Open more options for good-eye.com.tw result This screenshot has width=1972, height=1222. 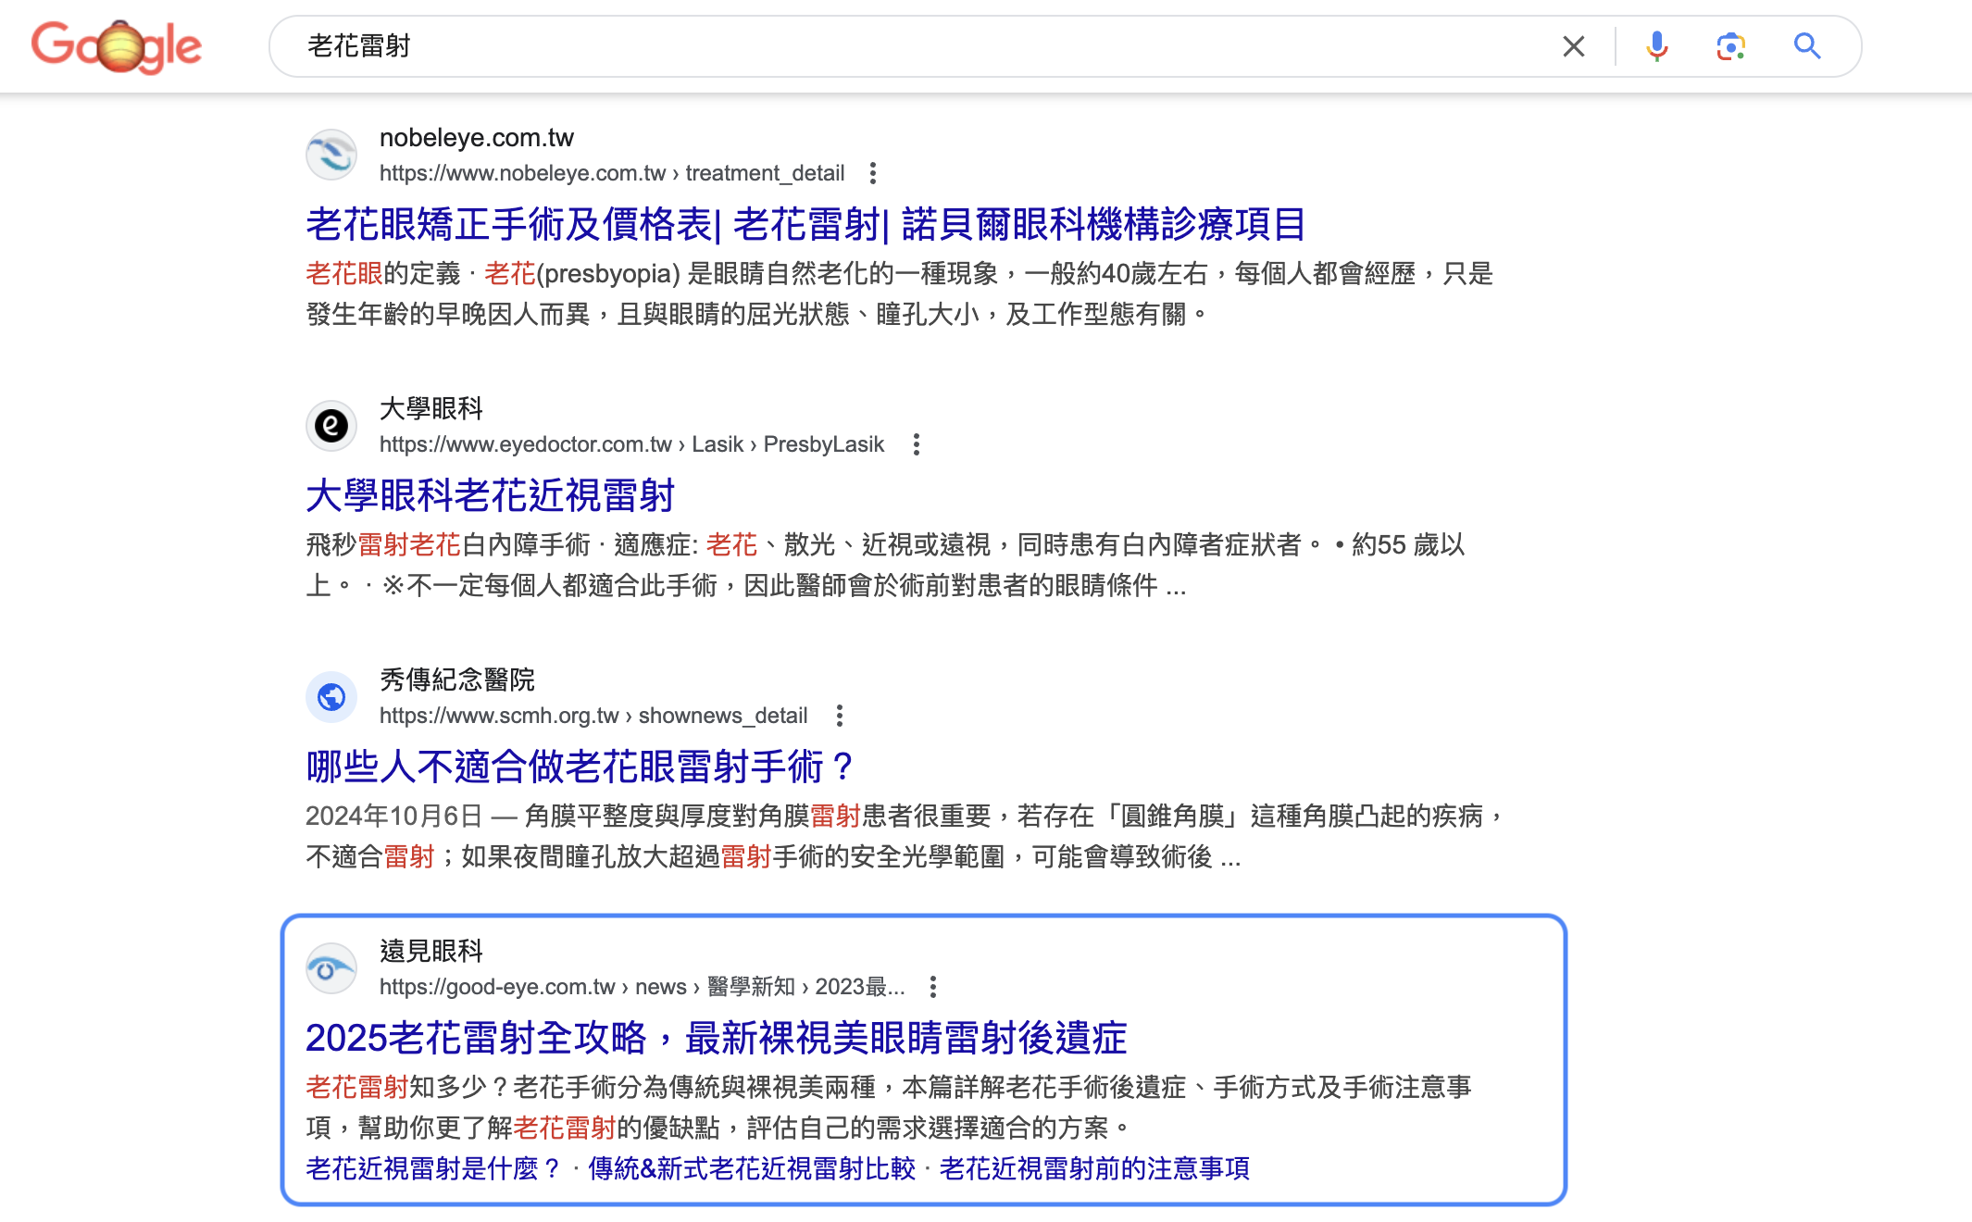[932, 987]
